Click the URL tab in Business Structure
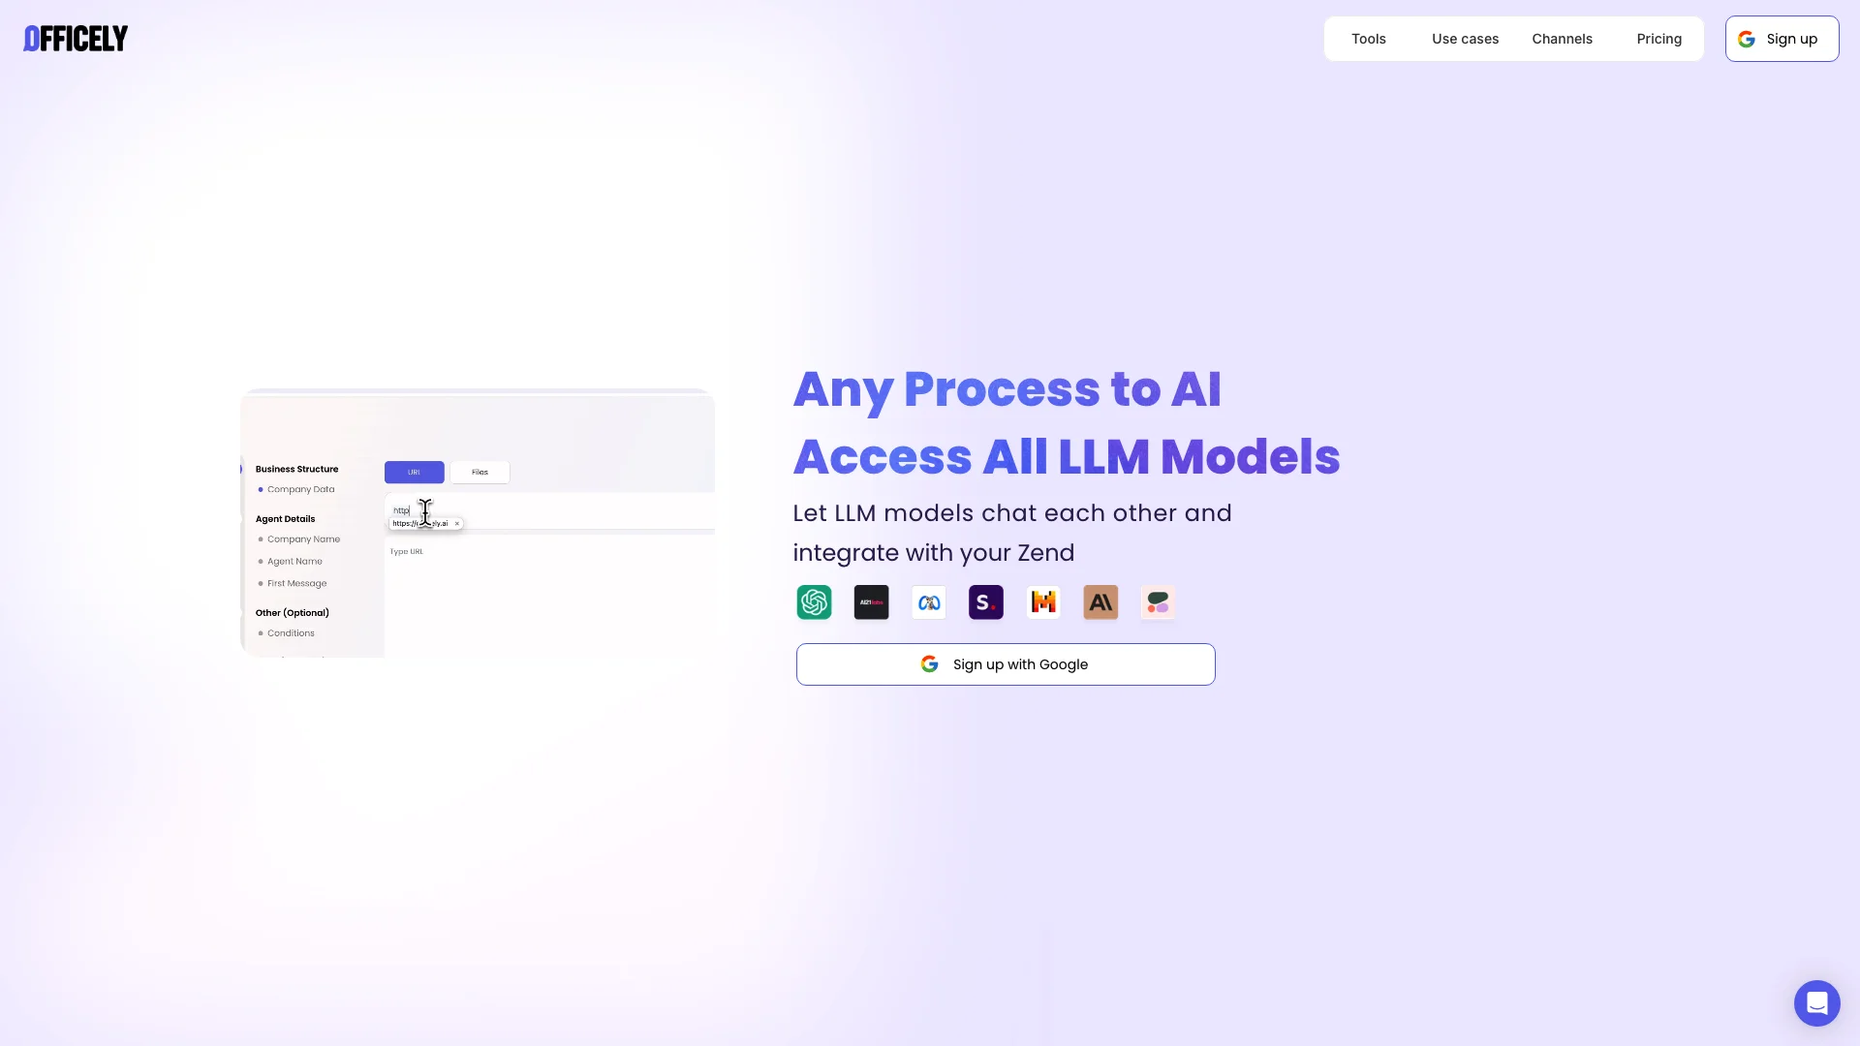Image resolution: width=1860 pixels, height=1046 pixels. [414, 473]
